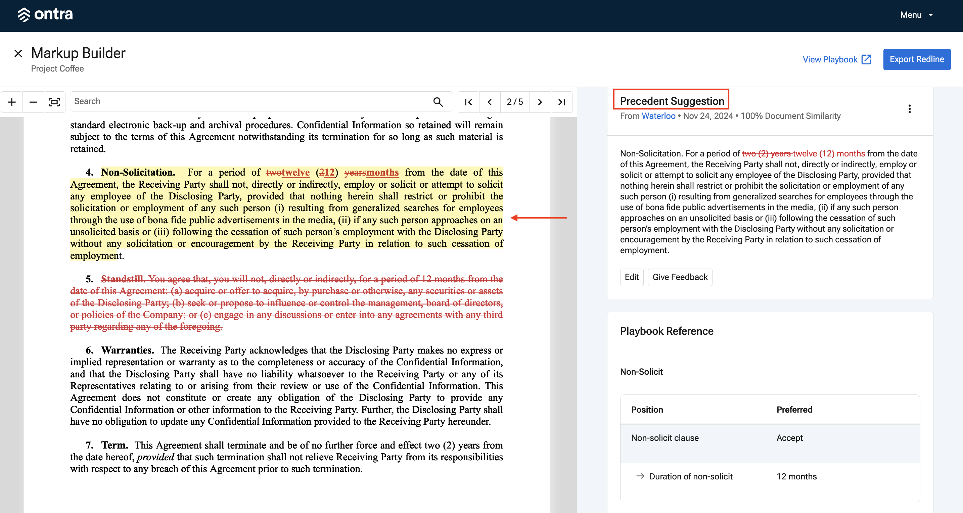Click the 12 months value

pyautogui.click(x=796, y=476)
